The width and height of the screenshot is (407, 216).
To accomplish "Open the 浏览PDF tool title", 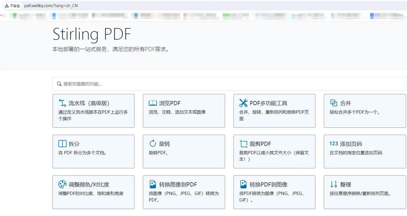I will tap(170, 103).
